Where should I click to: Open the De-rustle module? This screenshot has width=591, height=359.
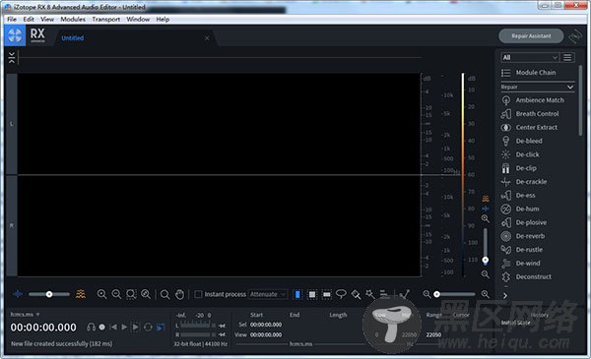click(522, 250)
